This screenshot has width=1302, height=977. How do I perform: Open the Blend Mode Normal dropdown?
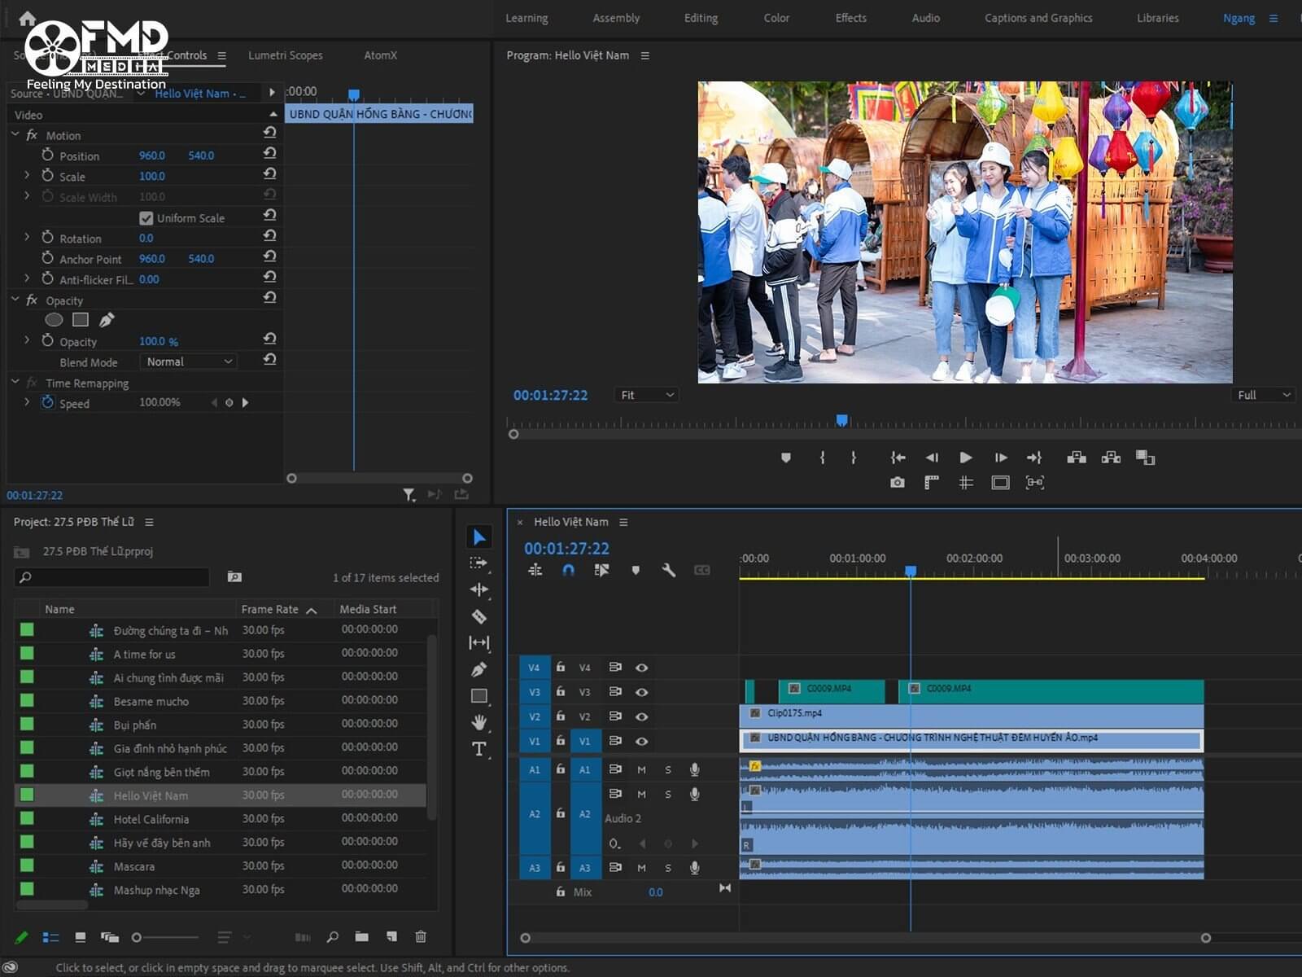point(188,361)
